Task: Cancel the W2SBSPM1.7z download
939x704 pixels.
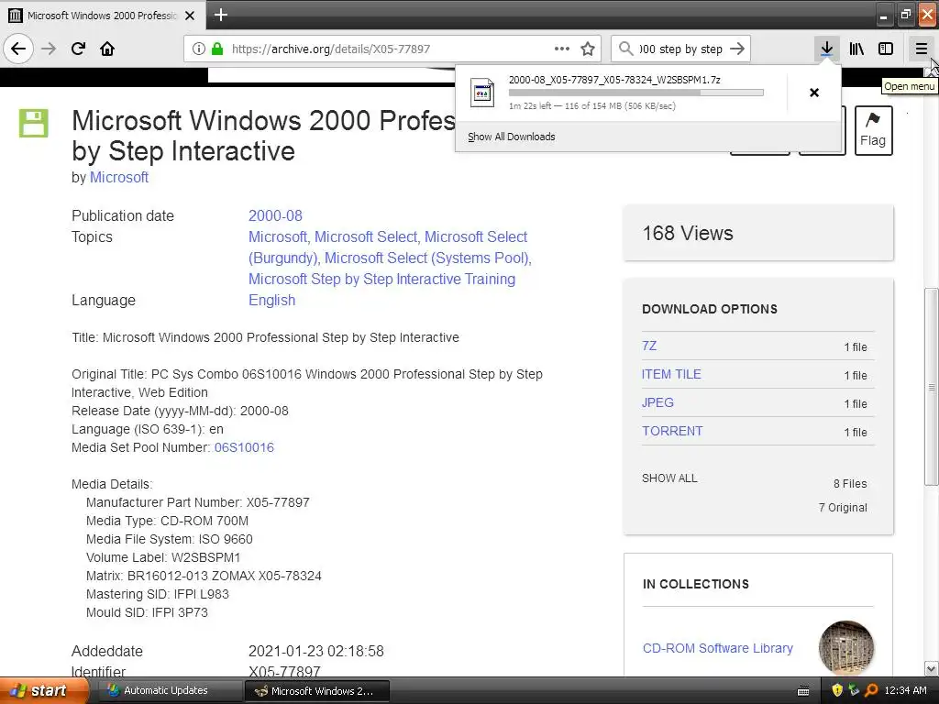Action: click(x=814, y=93)
